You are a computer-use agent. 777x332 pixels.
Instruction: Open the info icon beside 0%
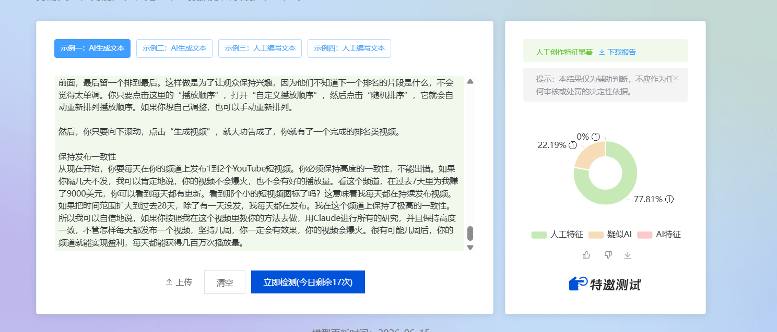[595, 137]
